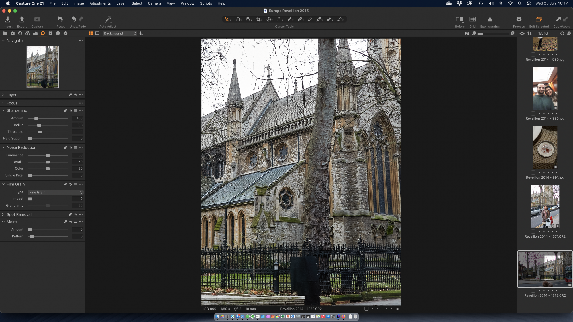Select the Reveillon 2014 - 991.jpg thumbnail
This screenshot has width=573, height=322.
coord(545,147)
